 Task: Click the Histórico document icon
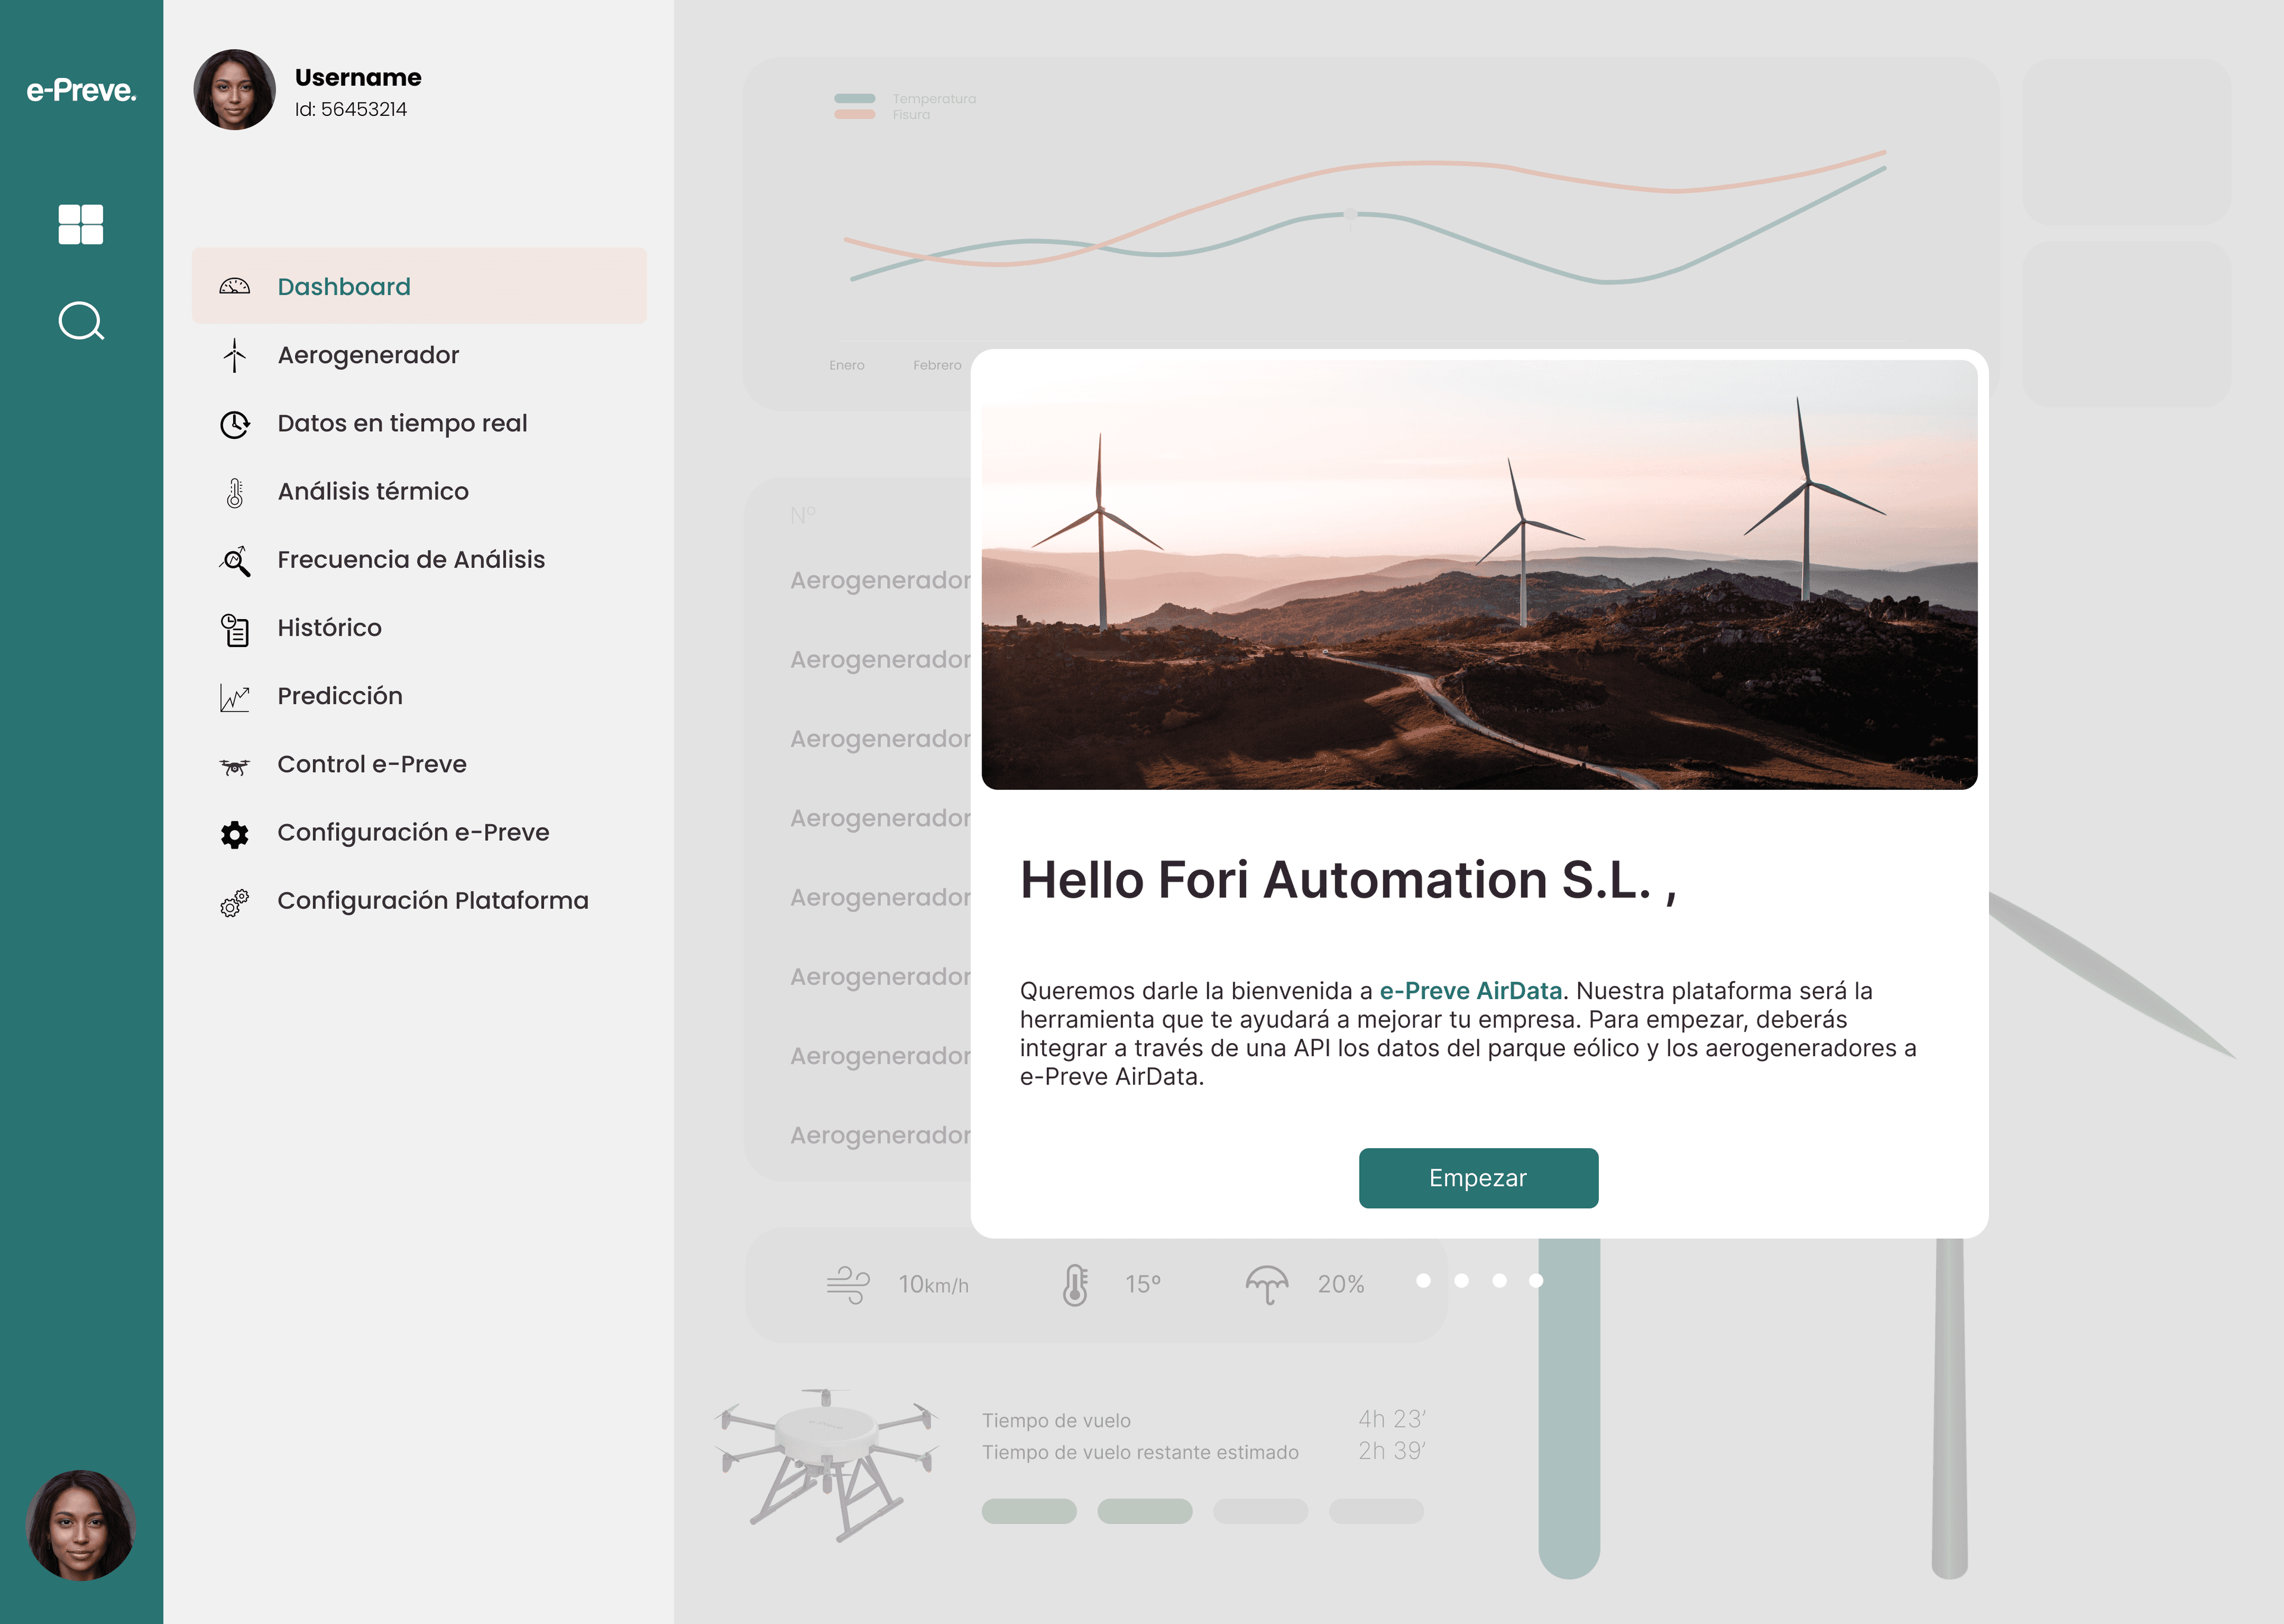tap(234, 630)
